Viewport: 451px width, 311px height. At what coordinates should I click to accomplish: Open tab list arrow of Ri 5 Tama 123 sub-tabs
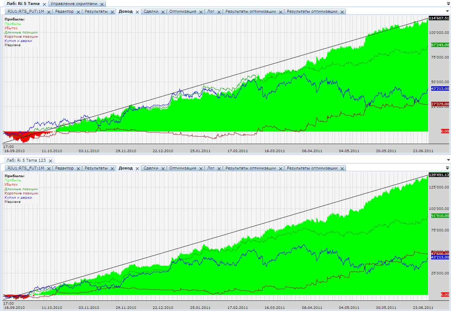pyautogui.click(x=447, y=168)
